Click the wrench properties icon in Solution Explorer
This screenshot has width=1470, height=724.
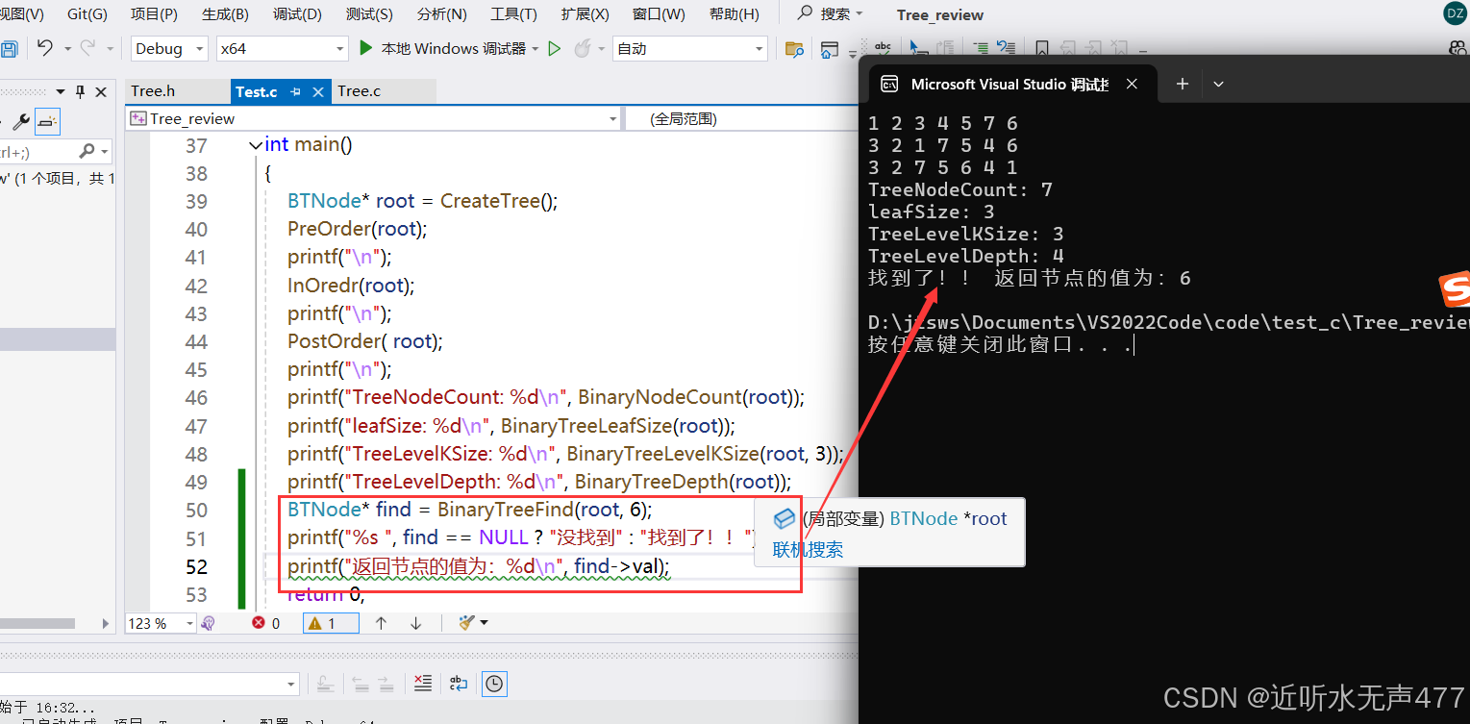click(x=20, y=122)
